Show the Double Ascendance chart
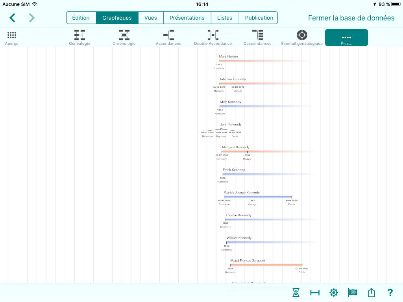 pos(213,38)
